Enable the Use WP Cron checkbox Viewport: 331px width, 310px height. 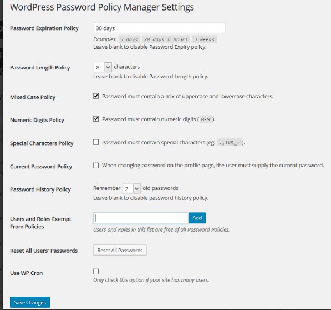(96, 272)
